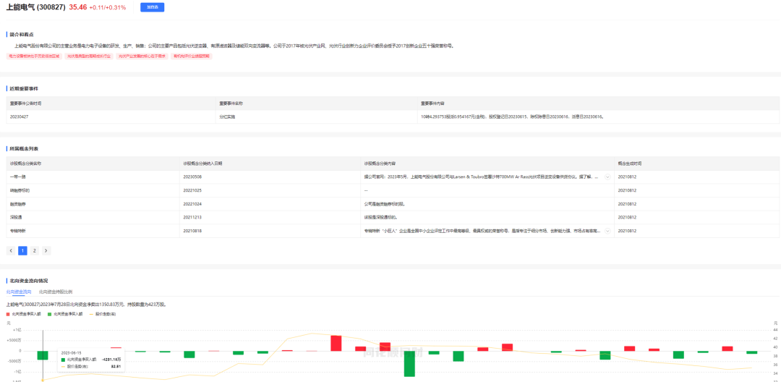Click the date cell 20221024
This screenshot has width=781, height=382.
[x=270, y=204]
